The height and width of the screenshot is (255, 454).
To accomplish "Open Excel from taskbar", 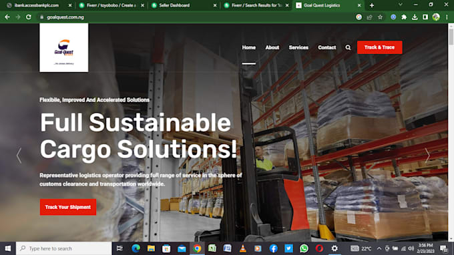I will (x=212, y=248).
